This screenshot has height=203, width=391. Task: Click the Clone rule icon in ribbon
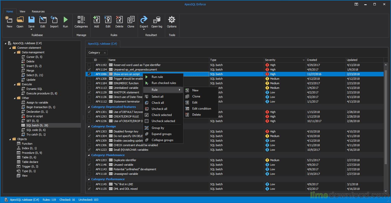(131, 20)
